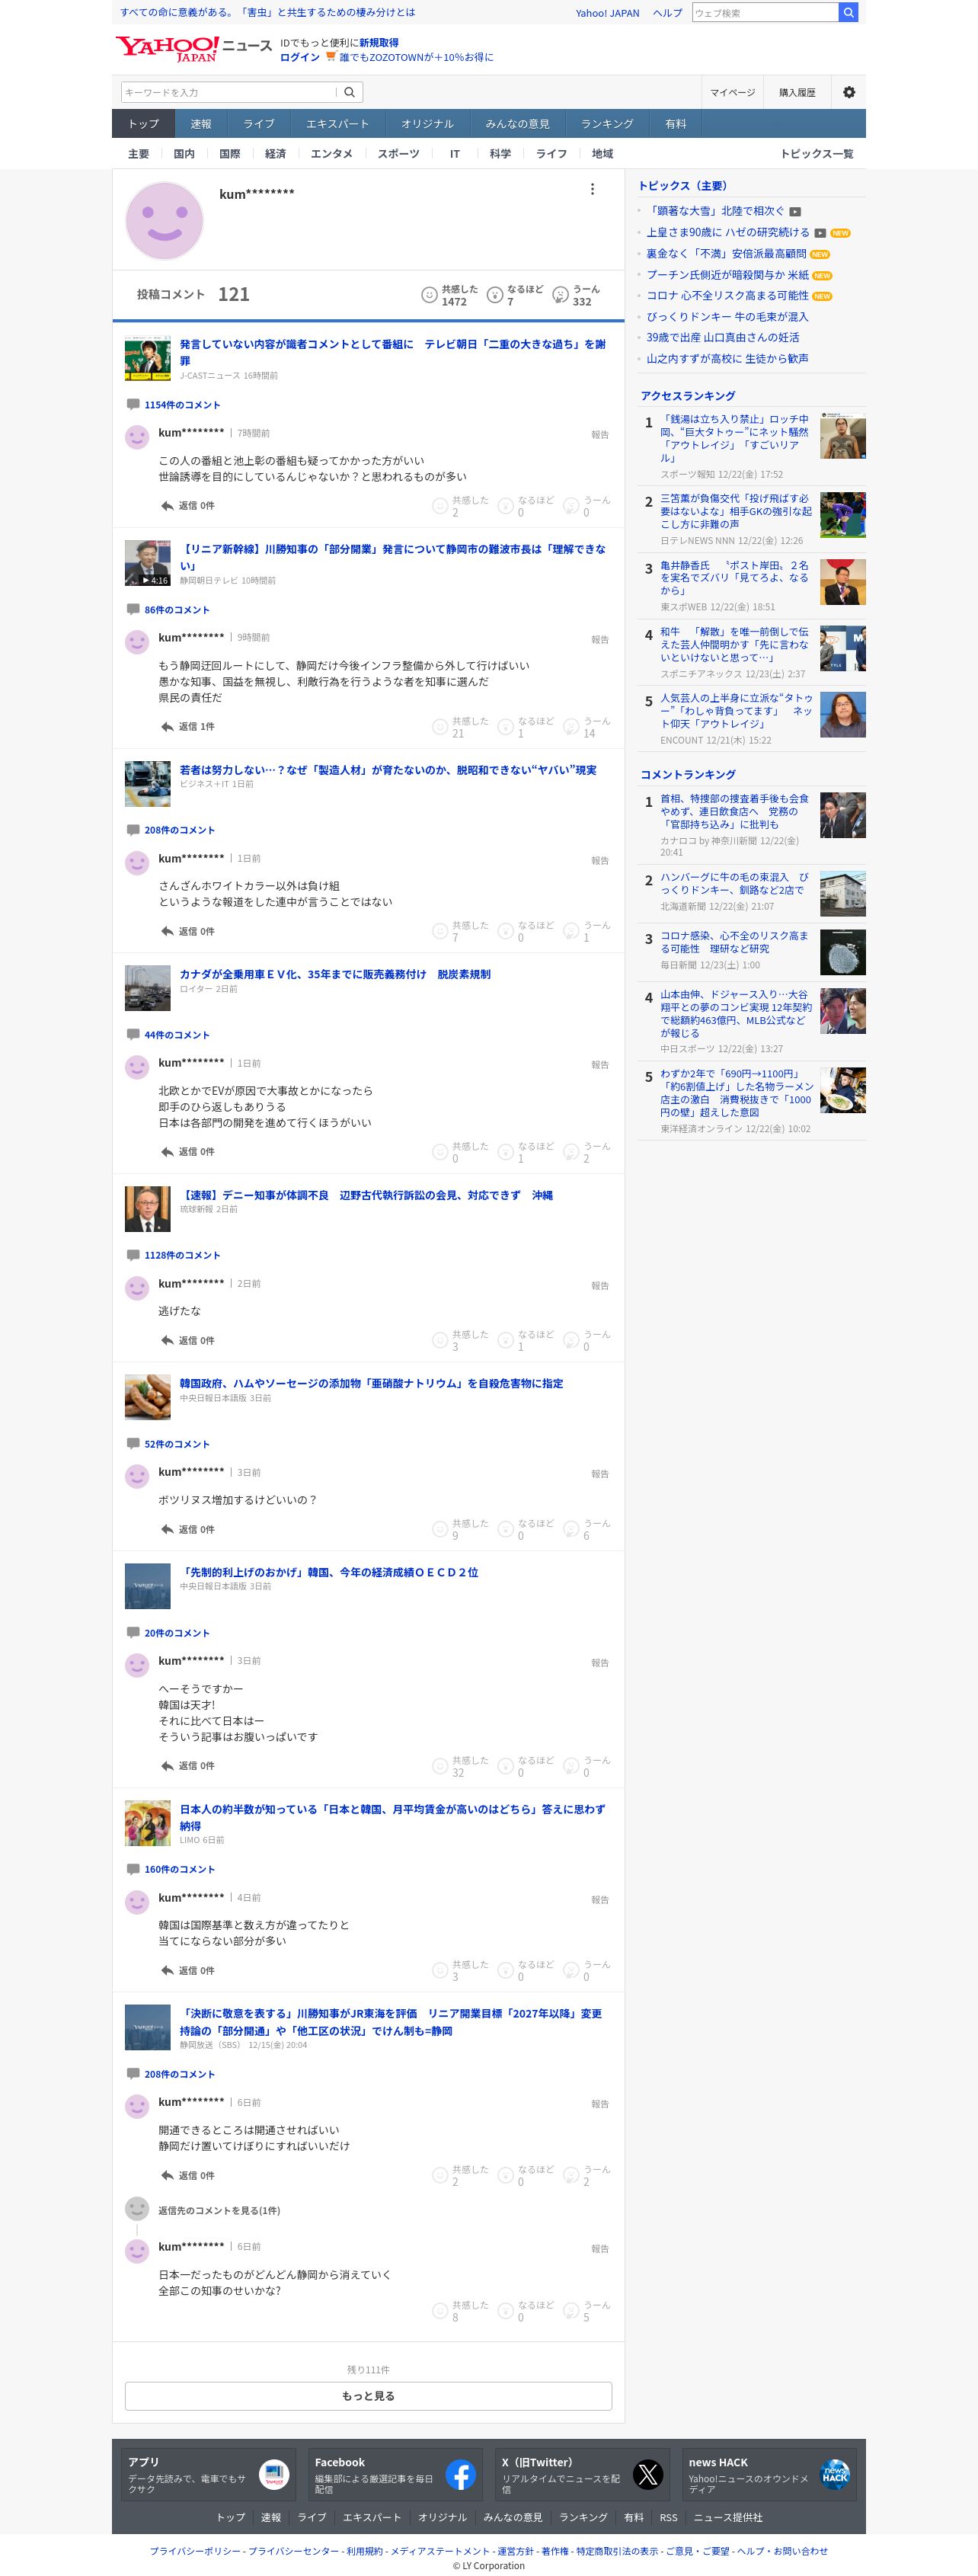Load more comments with もっと見る

pos(368,2396)
